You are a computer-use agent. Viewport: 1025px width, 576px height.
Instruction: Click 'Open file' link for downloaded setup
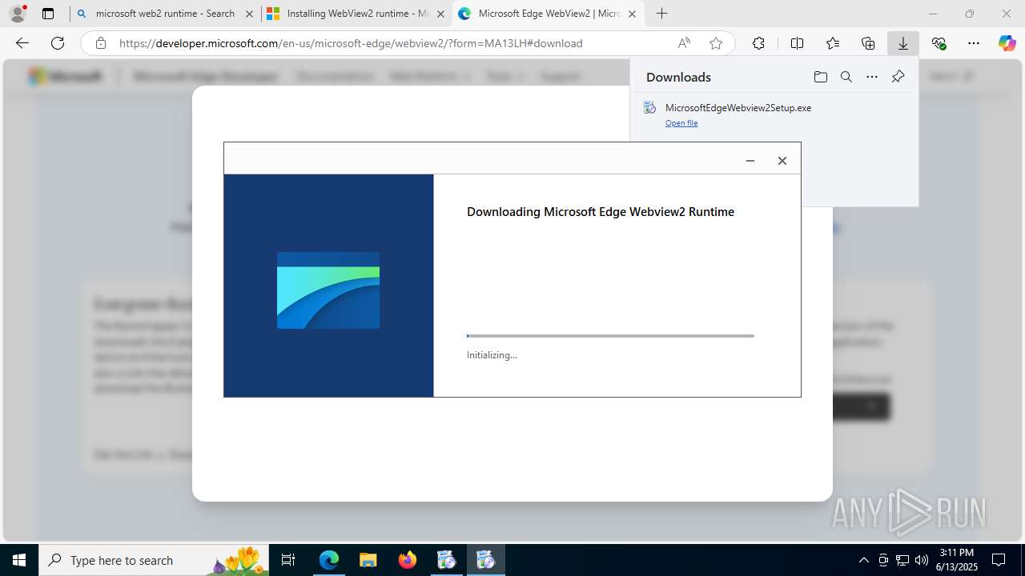click(681, 123)
